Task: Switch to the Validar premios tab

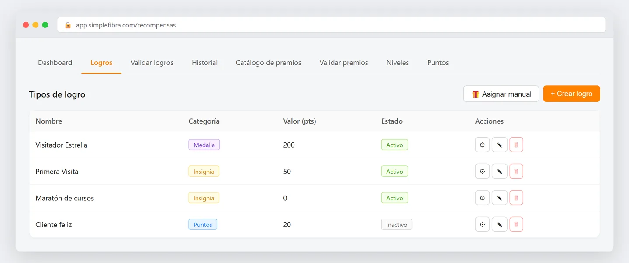Action: pos(344,63)
